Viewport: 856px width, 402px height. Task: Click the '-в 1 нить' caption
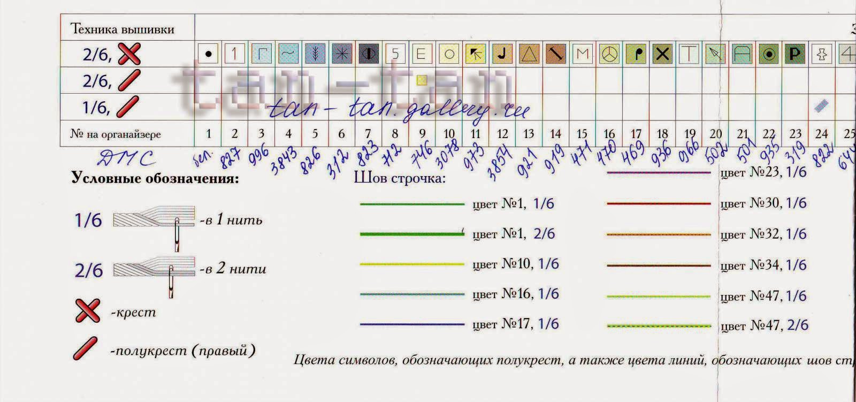click(231, 219)
